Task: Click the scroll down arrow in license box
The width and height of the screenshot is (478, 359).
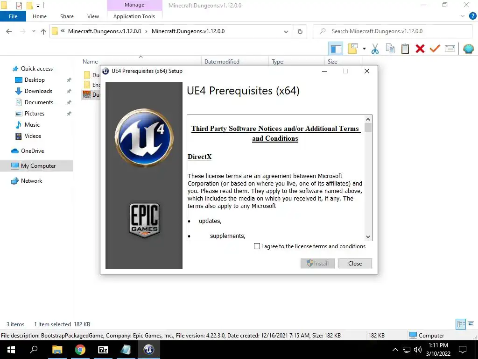Action: [x=368, y=237]
